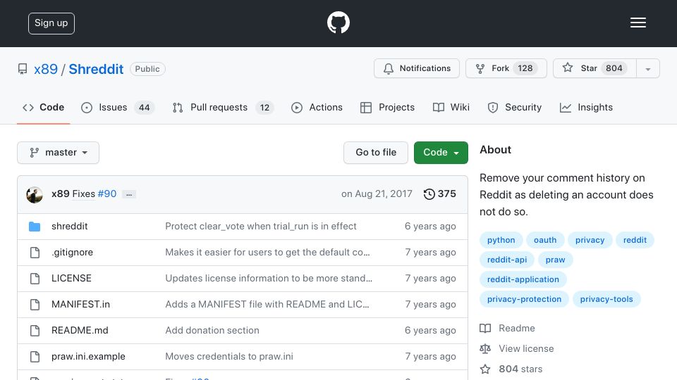Screen dimensions: 677x380
Task: Open the #90 issue link
Action: (x=107, y=194)
